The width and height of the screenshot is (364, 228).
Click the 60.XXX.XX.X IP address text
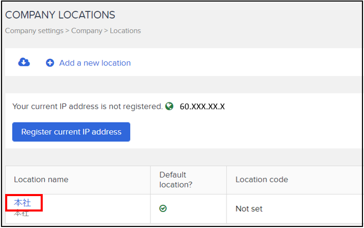[x=202, y=107]
